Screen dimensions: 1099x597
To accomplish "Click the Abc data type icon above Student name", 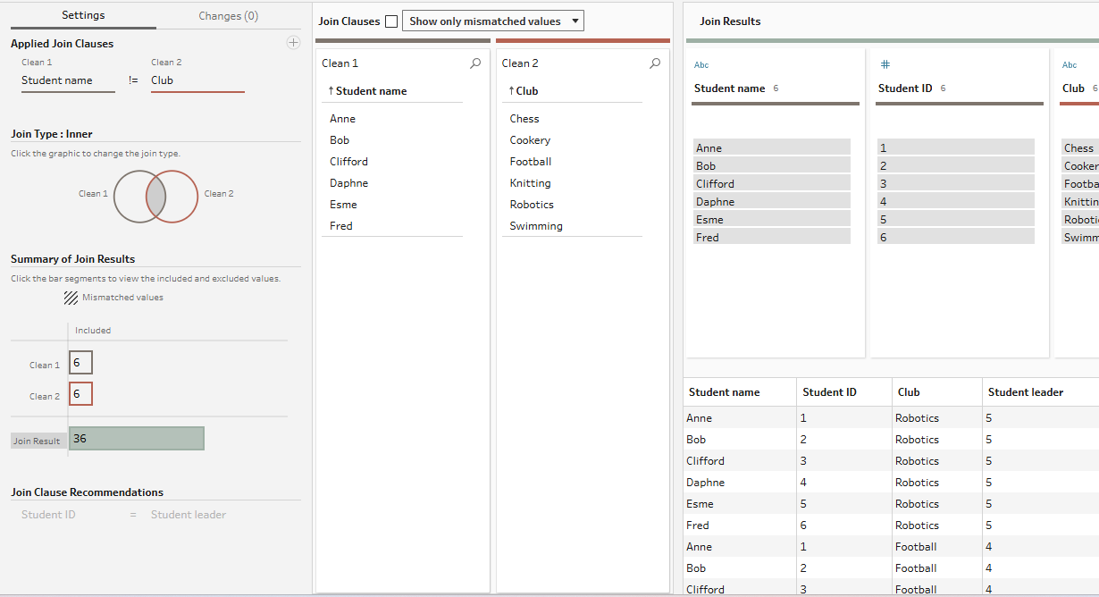I will (701, 65).
